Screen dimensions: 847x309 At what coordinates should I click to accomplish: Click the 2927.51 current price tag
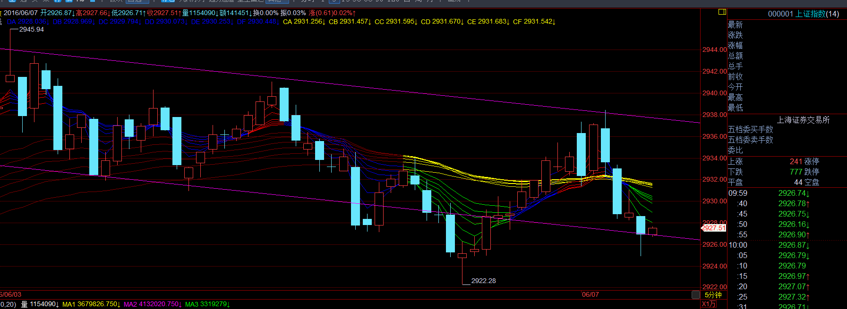pyautogui.click(x=714, y=228)
